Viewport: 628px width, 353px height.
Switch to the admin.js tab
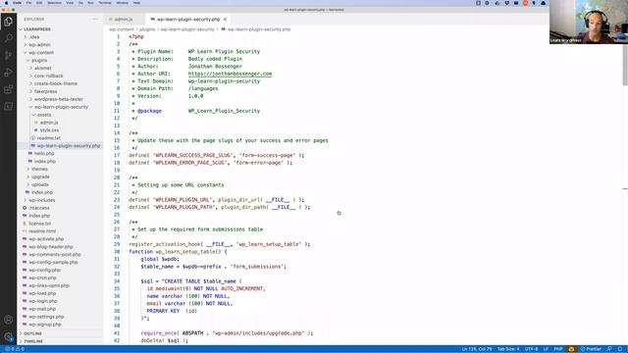tap(123, 20)
